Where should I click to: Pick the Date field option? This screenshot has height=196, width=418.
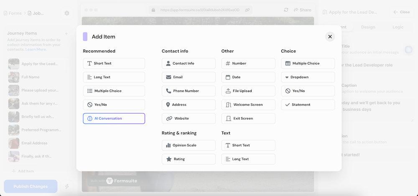pyautogui.click(x=248, y=77)
